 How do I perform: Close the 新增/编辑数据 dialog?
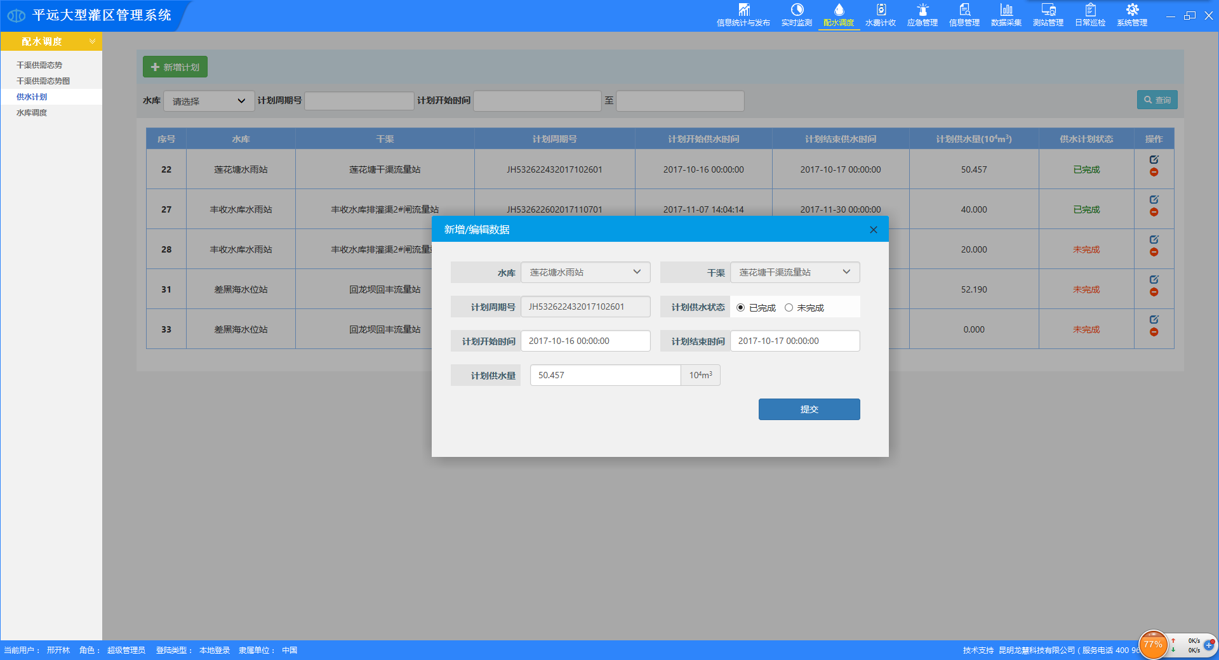tap(874, 230)
